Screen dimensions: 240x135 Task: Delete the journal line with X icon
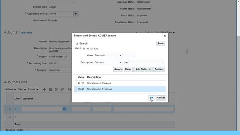(x=56, y=89)
